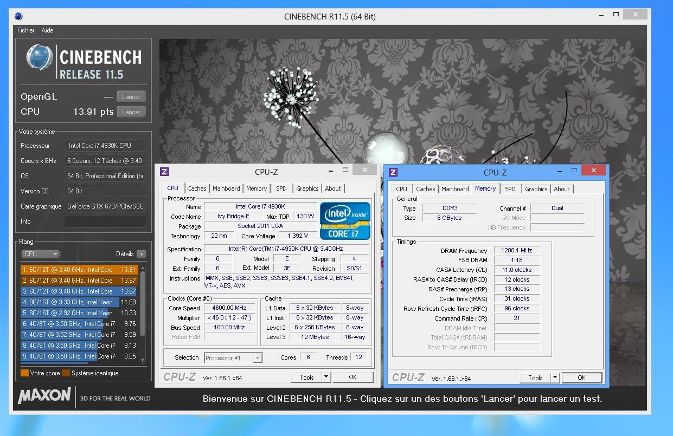Click the Carte graphique GeForce GTX 670 field
This screenshot has width=673, height=436.
pos(105,206)
